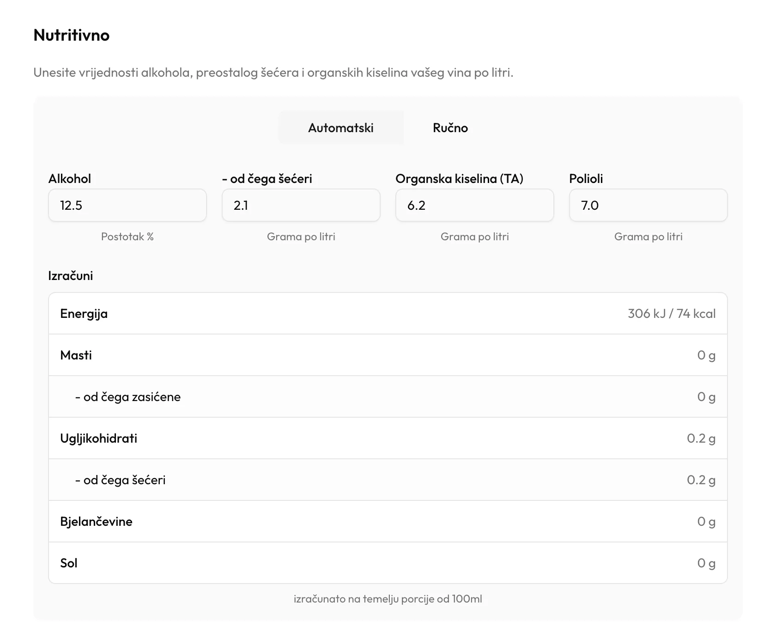Select the Ugljikohidrati row label

tap(99, 438)
